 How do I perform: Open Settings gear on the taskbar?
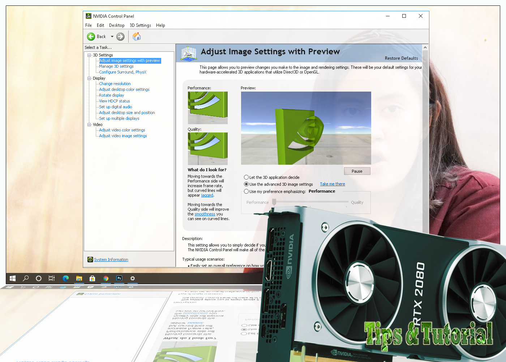[x=133, y=278]
